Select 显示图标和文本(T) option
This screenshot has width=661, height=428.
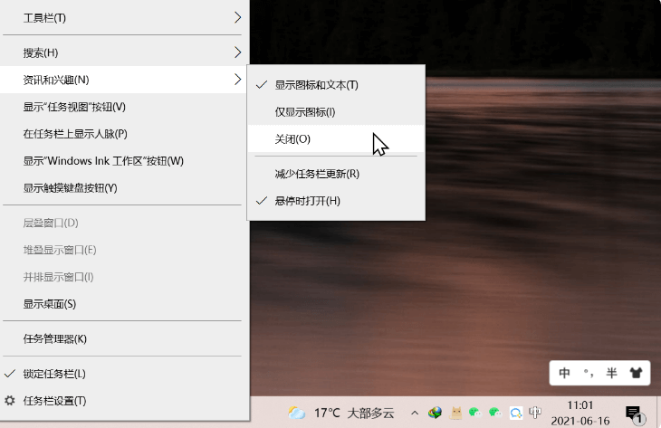click(x=336, y=85)
